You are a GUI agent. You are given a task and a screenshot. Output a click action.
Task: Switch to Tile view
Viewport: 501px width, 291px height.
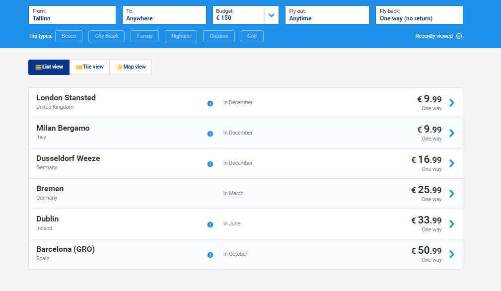[89, 67]
